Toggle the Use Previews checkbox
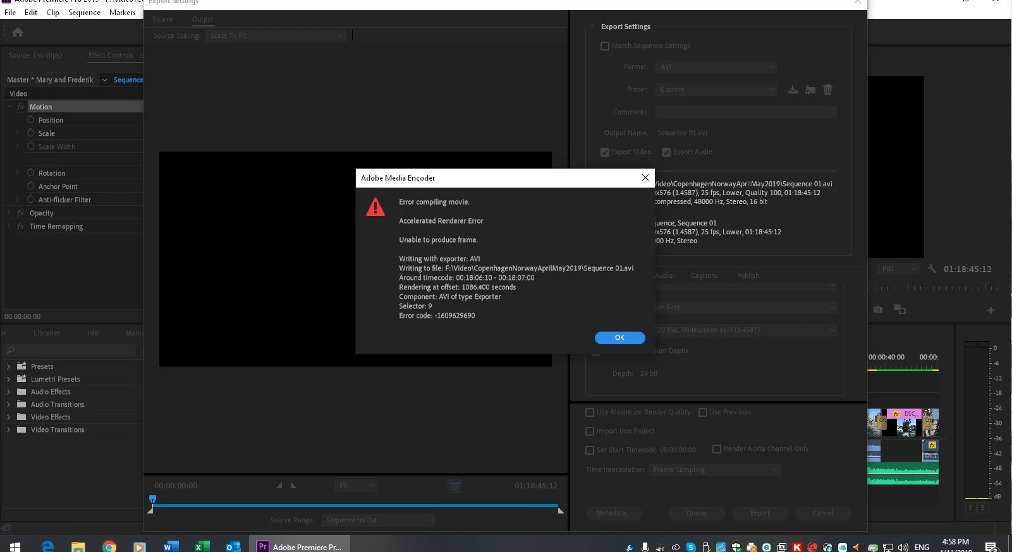 pos(702,412)
